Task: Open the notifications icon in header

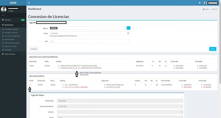Action: 200,3
